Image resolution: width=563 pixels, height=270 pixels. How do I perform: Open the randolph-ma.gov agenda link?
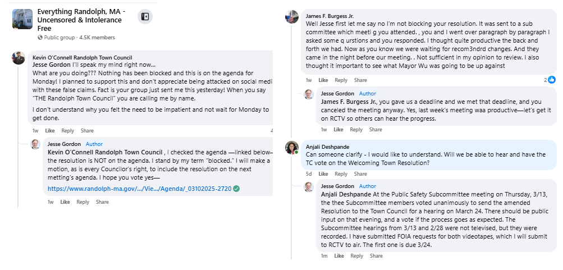click(139, 189)
